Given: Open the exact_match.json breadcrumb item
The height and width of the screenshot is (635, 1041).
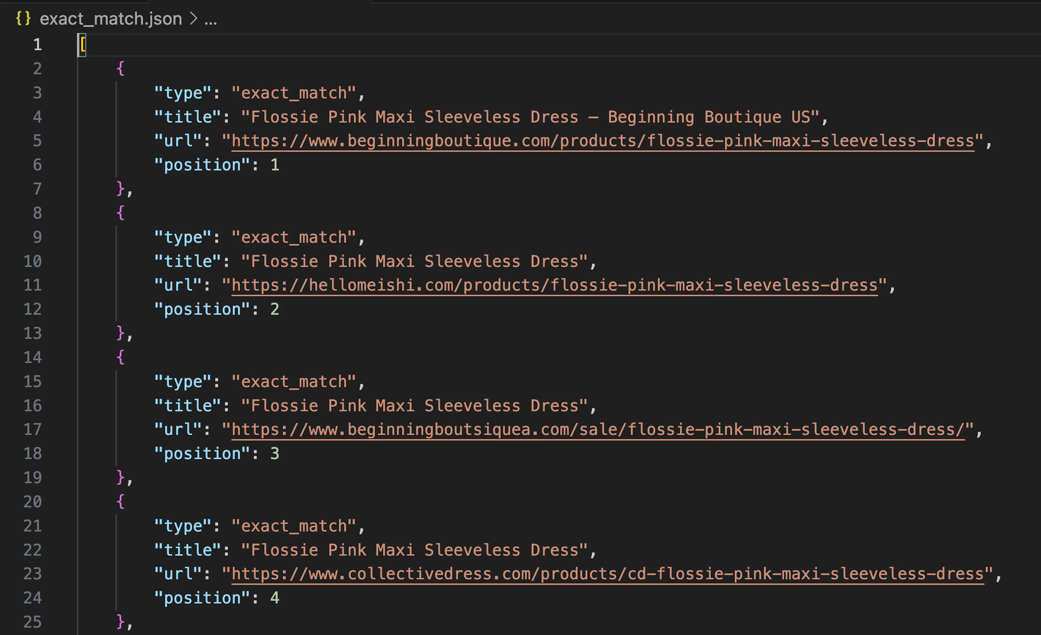Looking at the screenshot, I should [111, 19].
